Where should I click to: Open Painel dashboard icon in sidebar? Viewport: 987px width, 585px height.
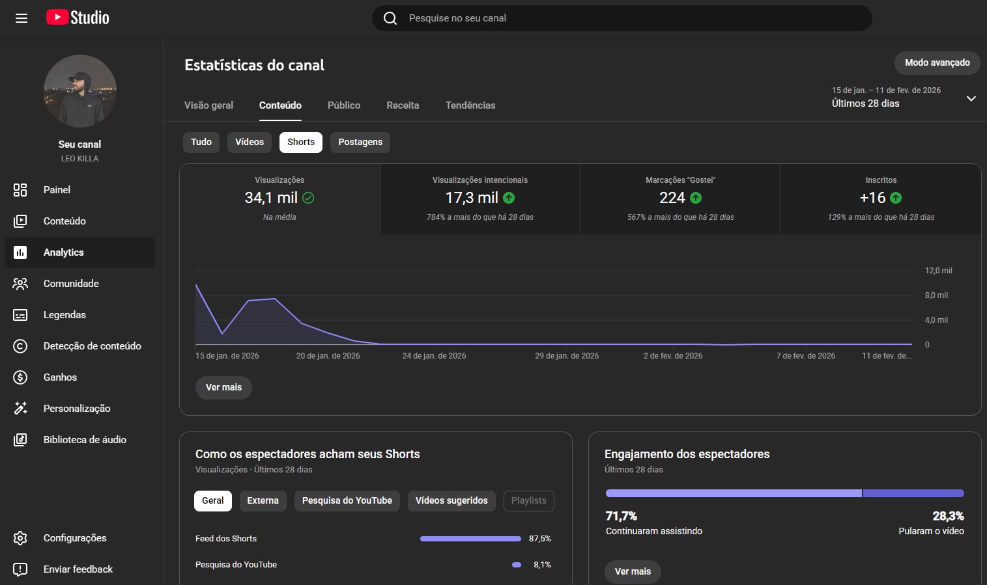20,190
